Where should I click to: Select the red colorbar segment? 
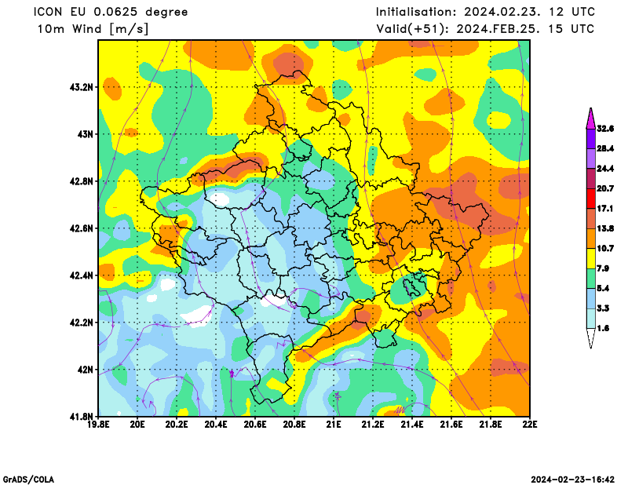(591, 199)
